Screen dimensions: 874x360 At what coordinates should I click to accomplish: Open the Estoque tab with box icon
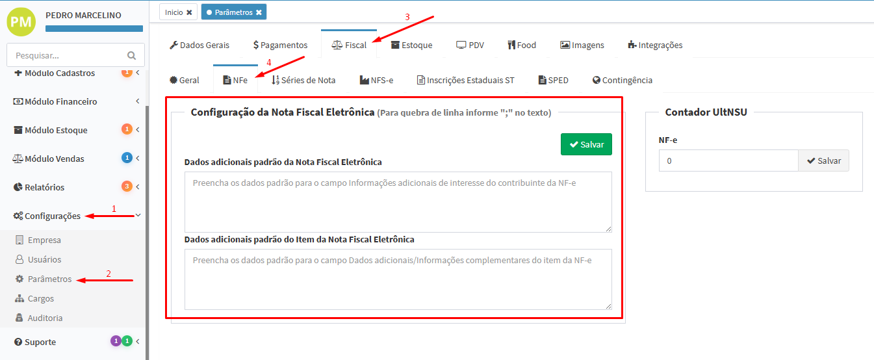[x=411, y=45]
